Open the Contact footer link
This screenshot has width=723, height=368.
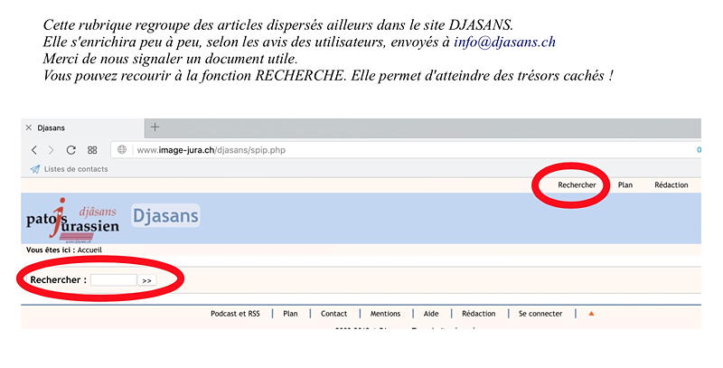pyautogui.click(x=333, y=314)
